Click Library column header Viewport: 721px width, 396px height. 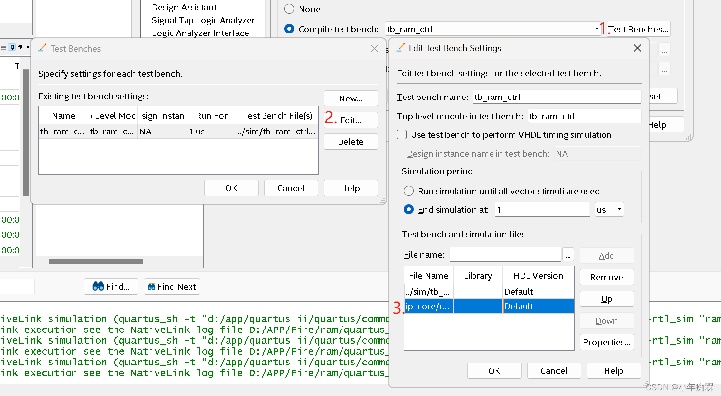click(478, 276)
